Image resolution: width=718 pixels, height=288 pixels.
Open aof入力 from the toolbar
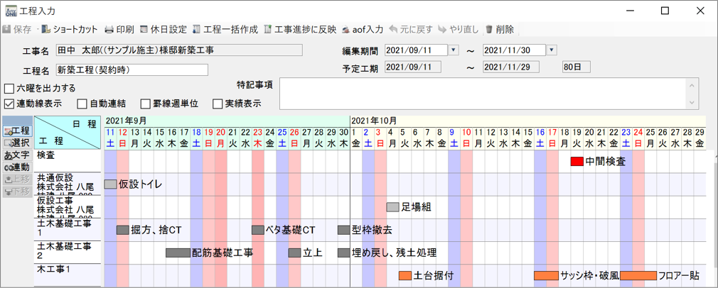[363, 30]
